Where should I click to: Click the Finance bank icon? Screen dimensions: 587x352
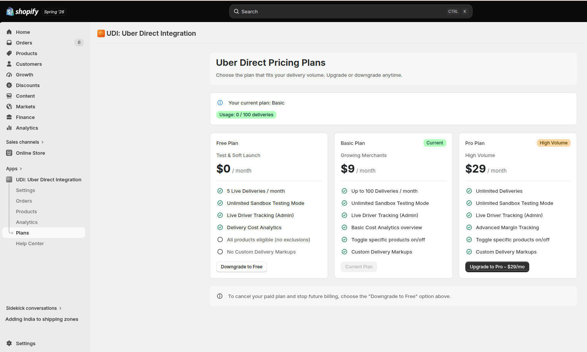pos(9,117)
